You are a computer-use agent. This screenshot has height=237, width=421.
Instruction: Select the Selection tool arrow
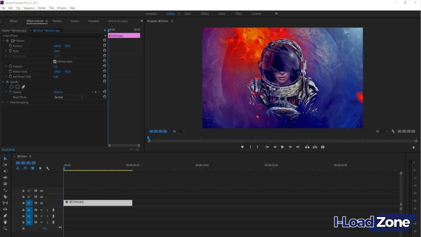point(5,159)
